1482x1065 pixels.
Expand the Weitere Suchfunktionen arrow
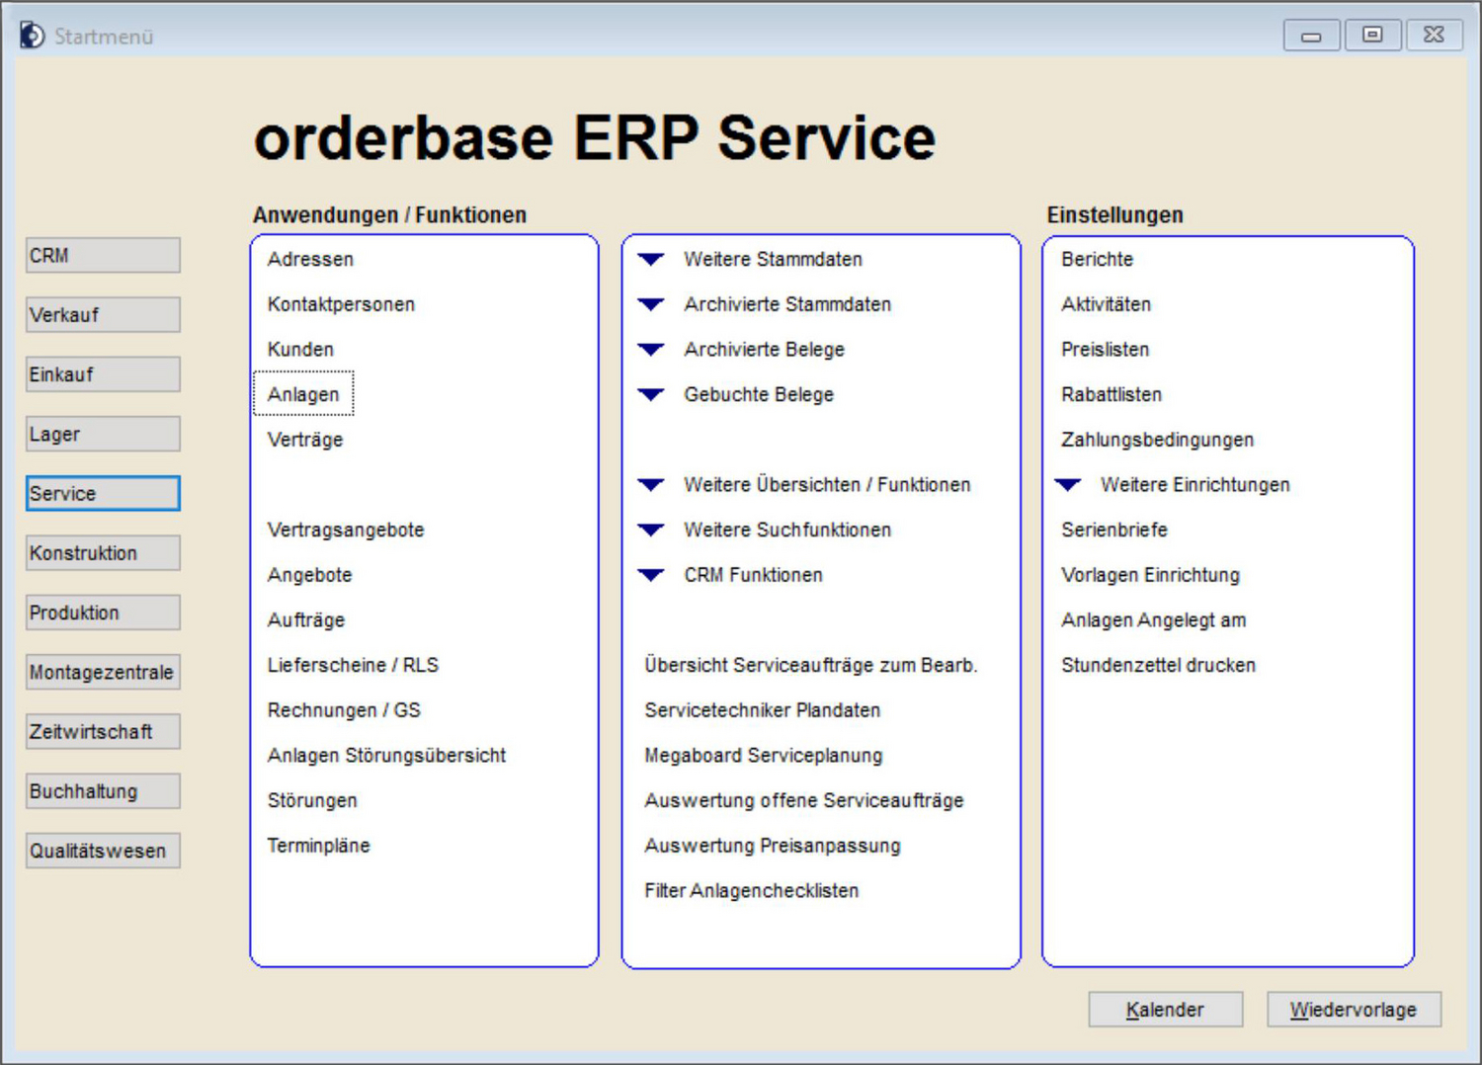click(x=651, y=531)
